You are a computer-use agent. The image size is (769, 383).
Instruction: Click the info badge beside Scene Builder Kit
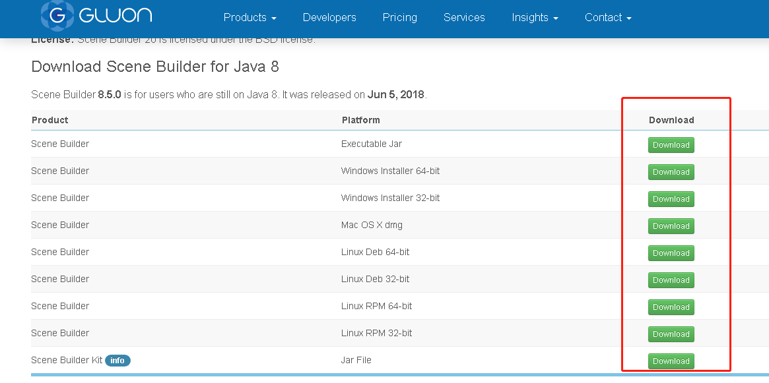tap(117, 361)
